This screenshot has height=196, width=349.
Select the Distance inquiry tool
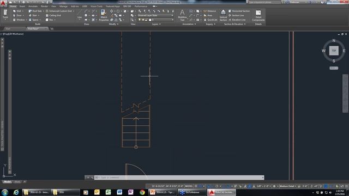tap(209, 11)
